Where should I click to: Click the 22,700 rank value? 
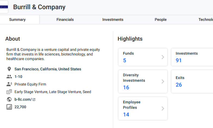tap(20, 107)
